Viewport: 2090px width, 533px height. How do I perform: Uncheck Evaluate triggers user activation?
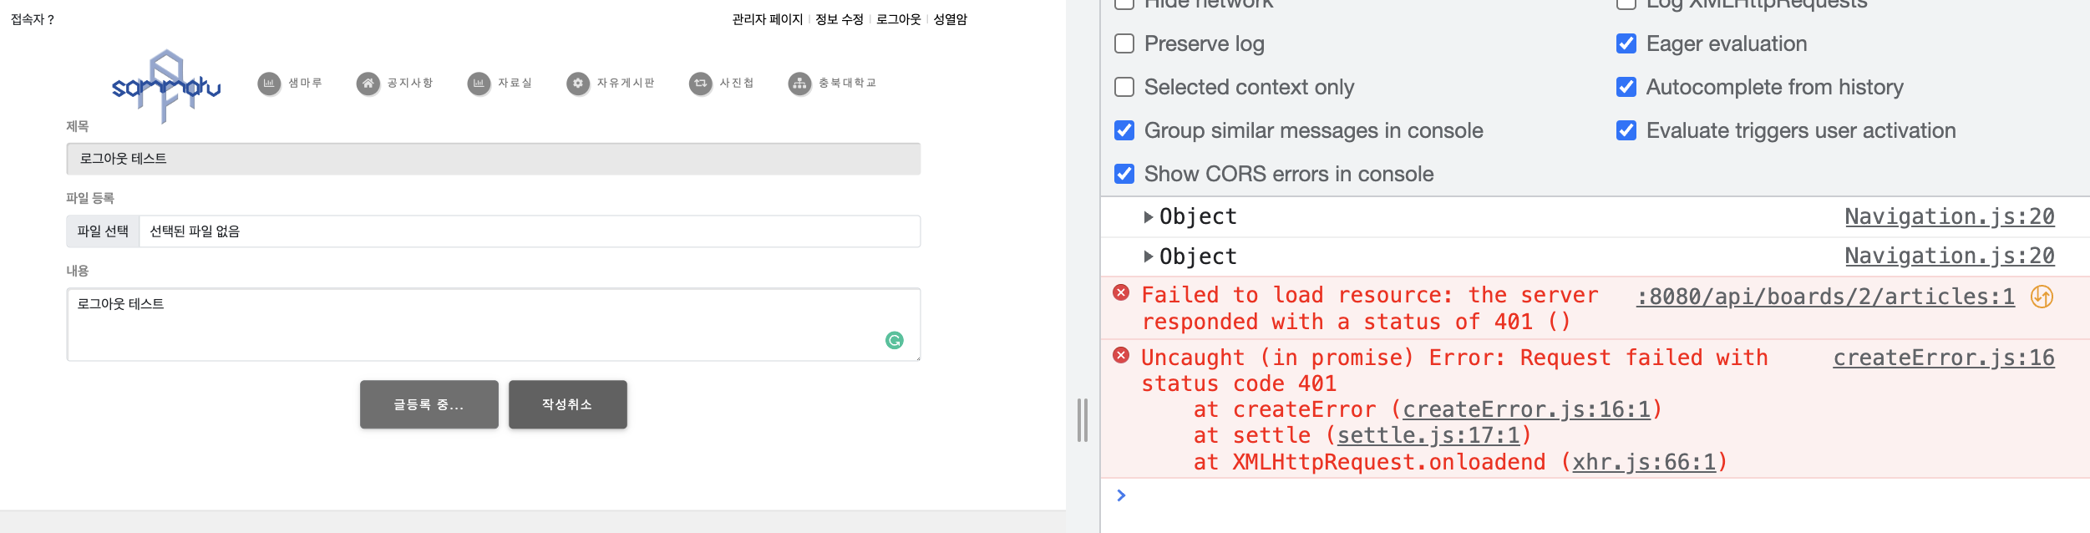[x=1626, y=130]
